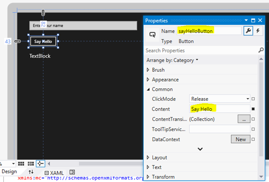Expand the Text category
This screenshot has width=269, height=182.
(x=148, y=167)
